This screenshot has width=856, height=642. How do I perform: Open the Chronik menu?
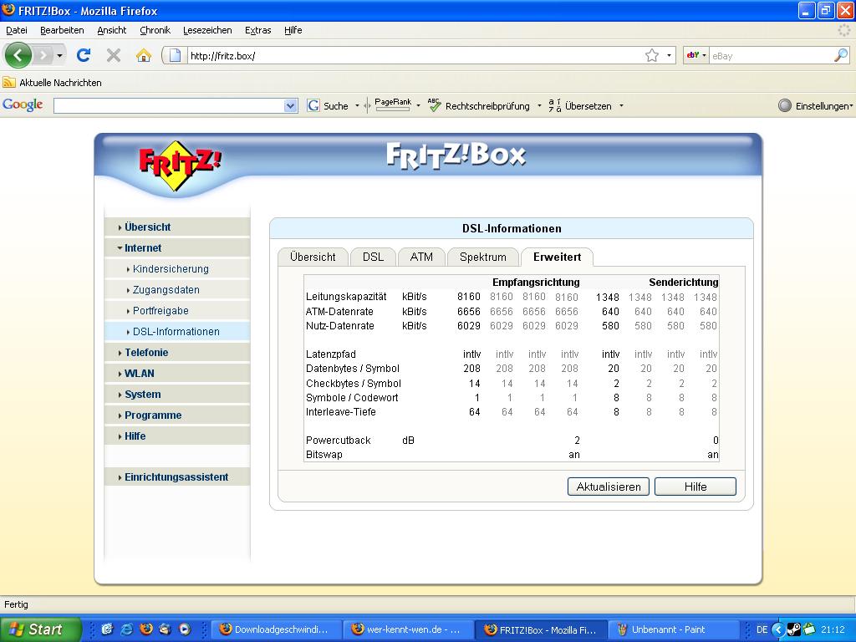pos(155,30)
